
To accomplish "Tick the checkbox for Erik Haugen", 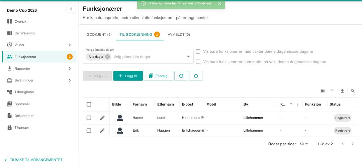I will [x=89, y=131].
